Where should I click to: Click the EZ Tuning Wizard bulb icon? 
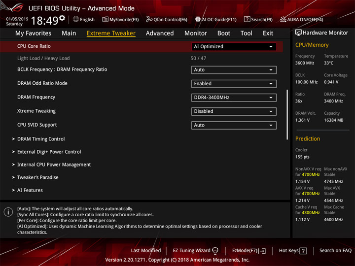[215, 251]
